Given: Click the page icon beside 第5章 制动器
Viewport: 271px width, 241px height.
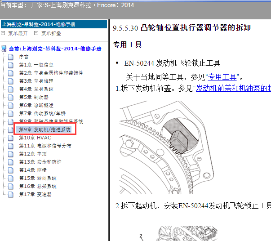Looking at the screenshot, I should (x=11, y=97).
